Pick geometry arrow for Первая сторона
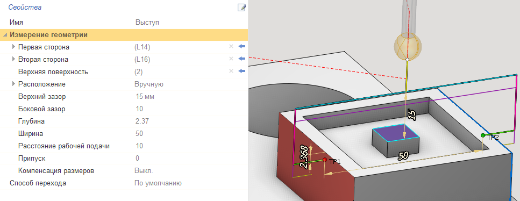This screenshot has height=201, width=520. 242,46
